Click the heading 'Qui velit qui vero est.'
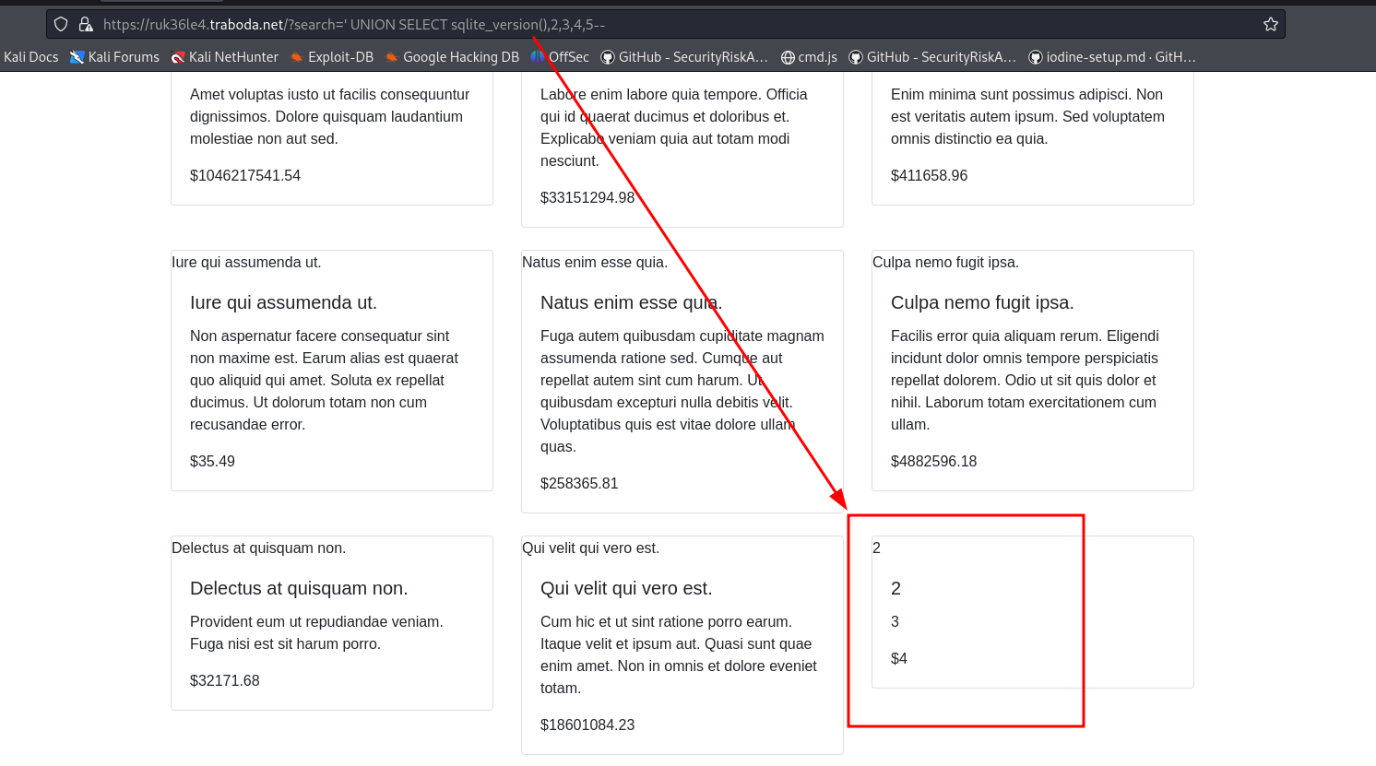This screenshot has width=1376, height=766. pyautogui.click(x=626, y=588)
